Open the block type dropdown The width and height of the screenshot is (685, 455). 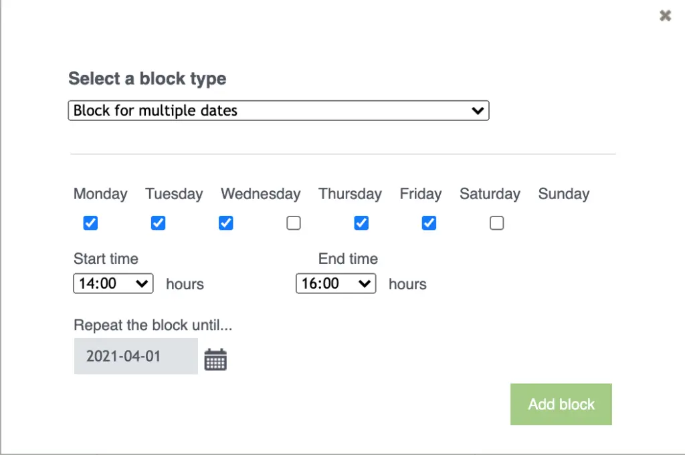279,110
